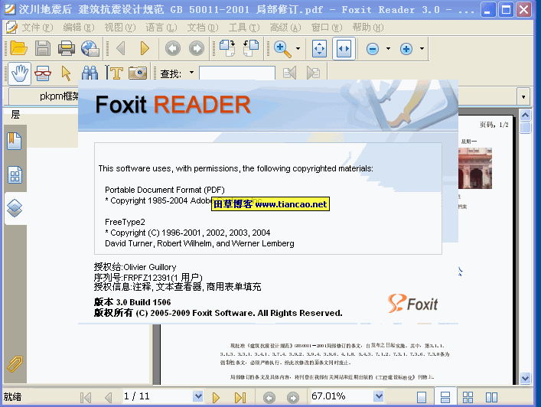Click the Email document globe icon

(90, 48)
